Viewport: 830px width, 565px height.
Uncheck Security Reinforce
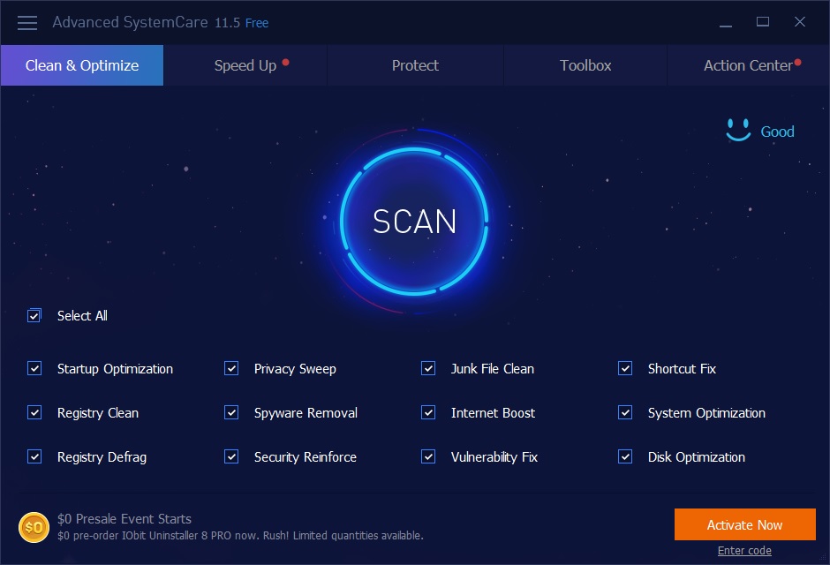[231, 456]
